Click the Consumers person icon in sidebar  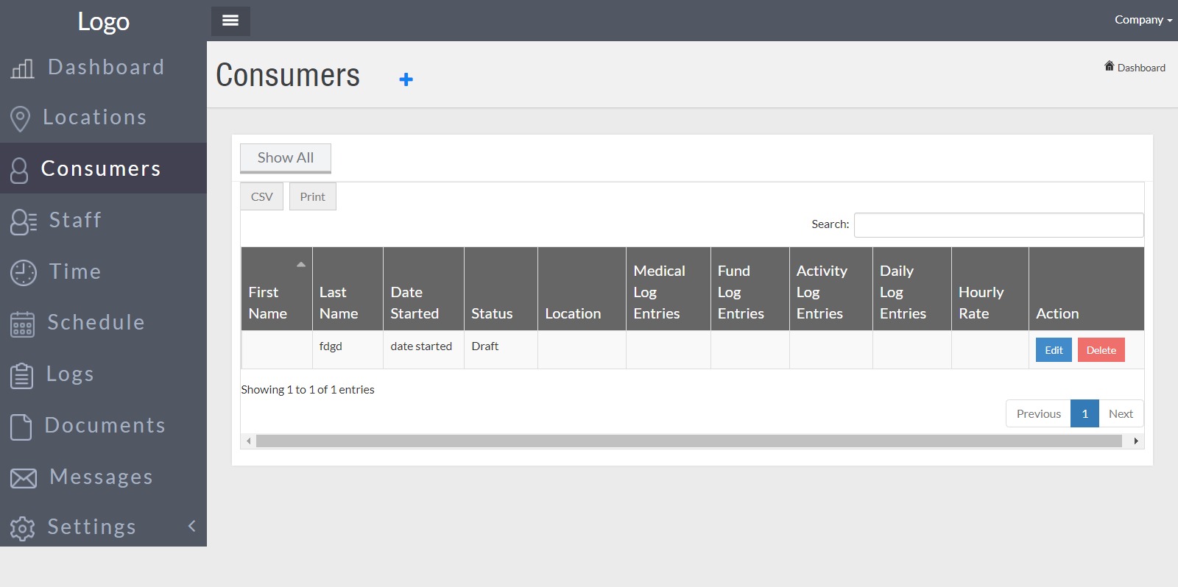[x=19, y=170]
